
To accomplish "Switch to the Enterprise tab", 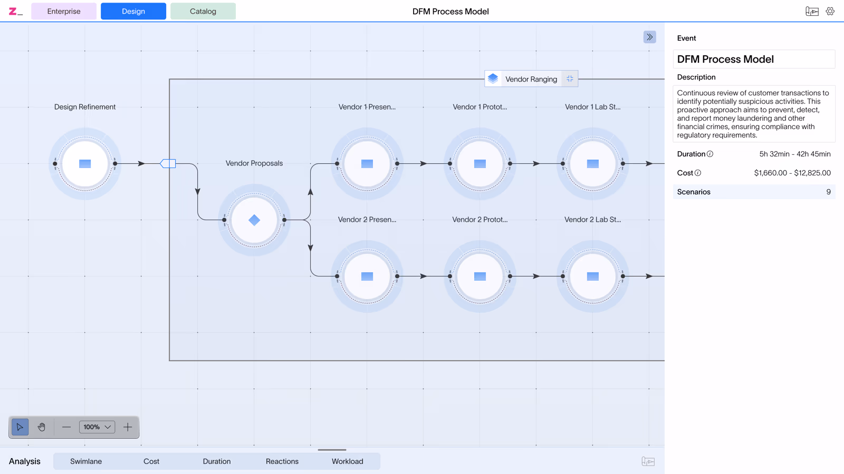I will [x=64, y=11].
